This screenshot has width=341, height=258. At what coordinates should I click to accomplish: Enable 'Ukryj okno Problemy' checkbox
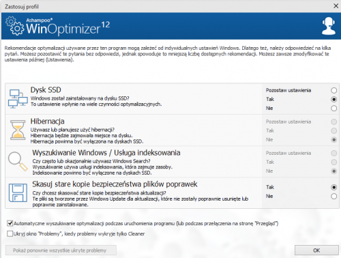pos(10,233)
